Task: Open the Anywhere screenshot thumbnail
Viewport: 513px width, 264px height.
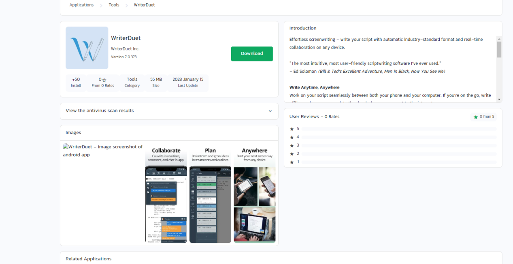Action: pos(254,194)
